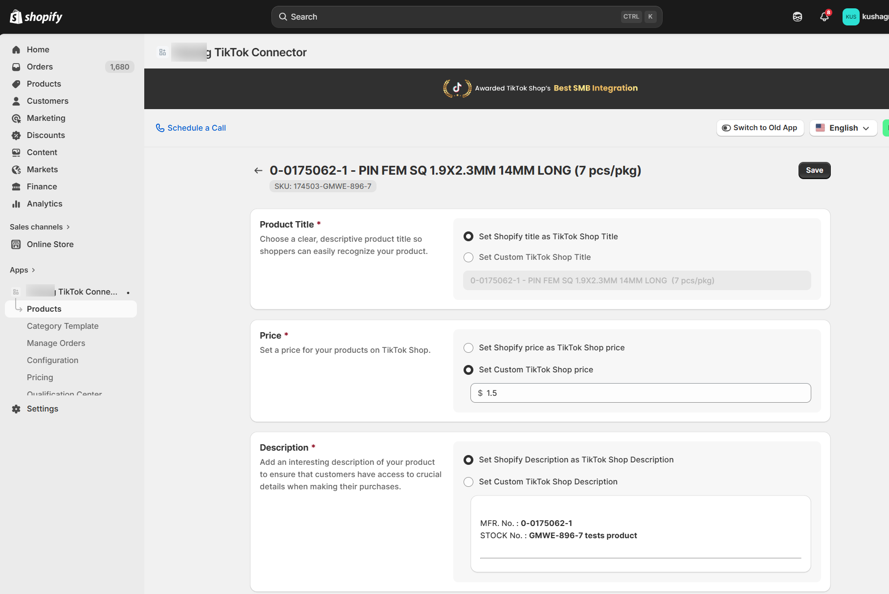Open Category Template in app menu
Screen dimensions: 889x594
(63, 326)
